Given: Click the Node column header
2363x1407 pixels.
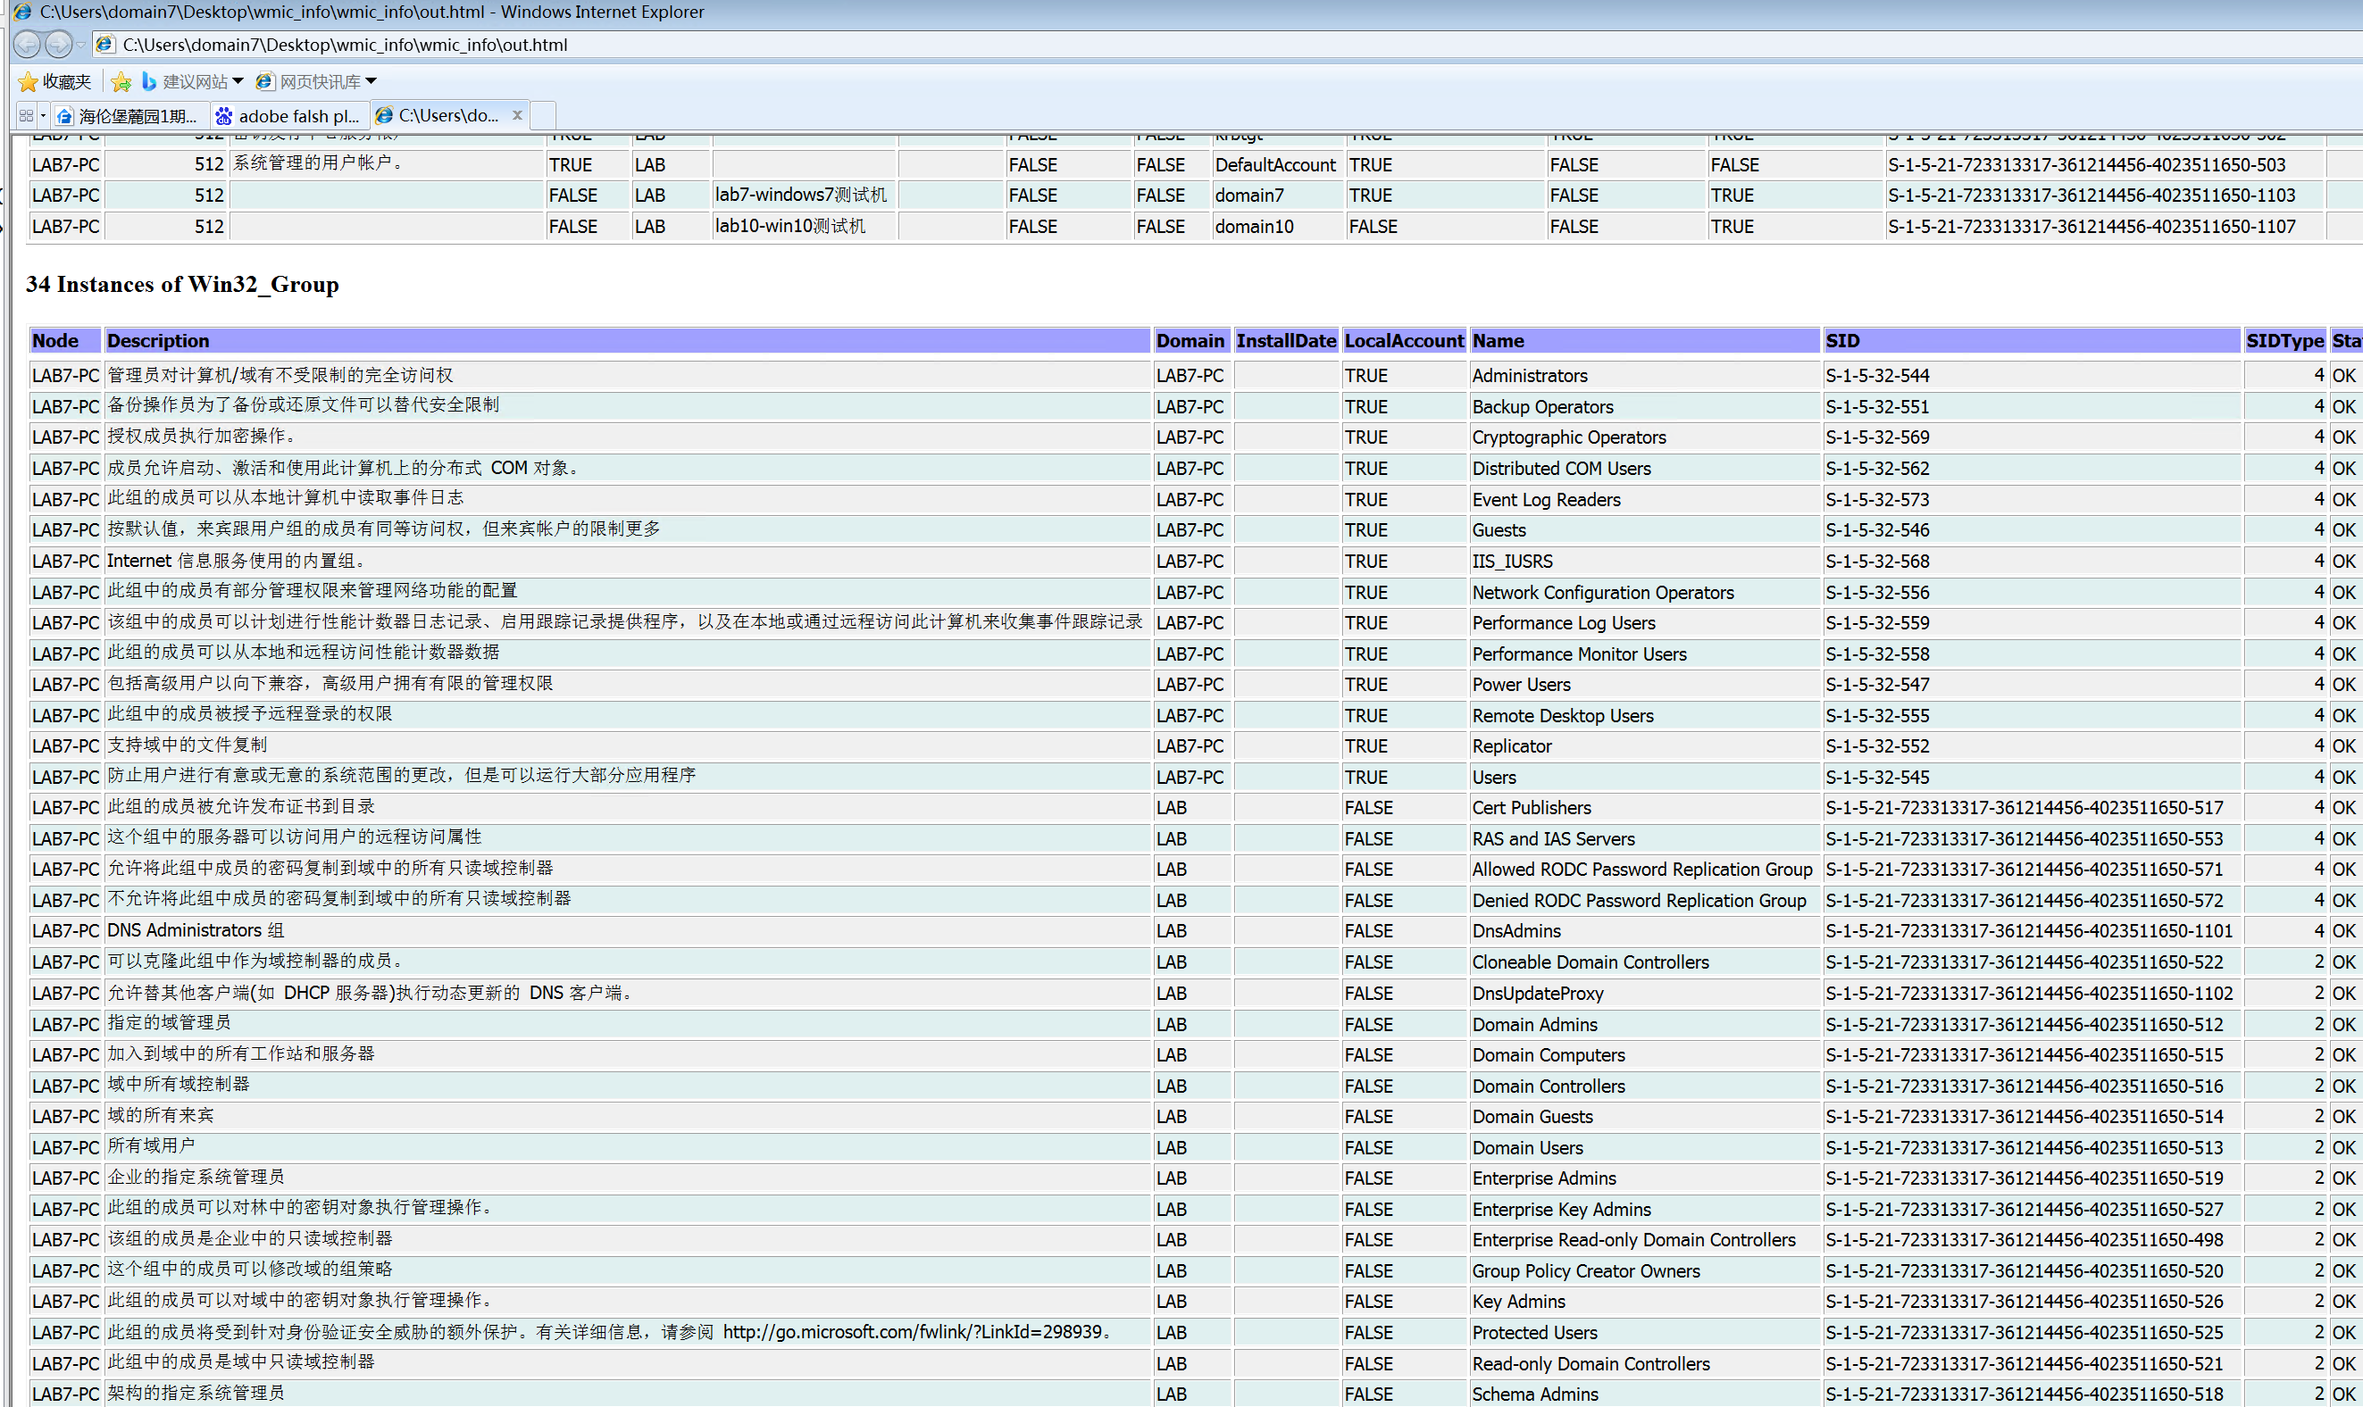Looking at the screenshot, I should 64,340.
